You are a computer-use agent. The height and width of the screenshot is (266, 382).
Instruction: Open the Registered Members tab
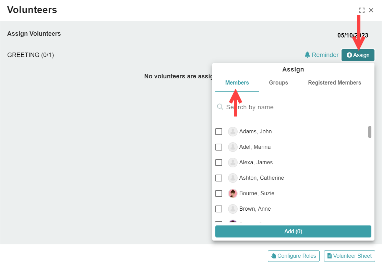334,83
